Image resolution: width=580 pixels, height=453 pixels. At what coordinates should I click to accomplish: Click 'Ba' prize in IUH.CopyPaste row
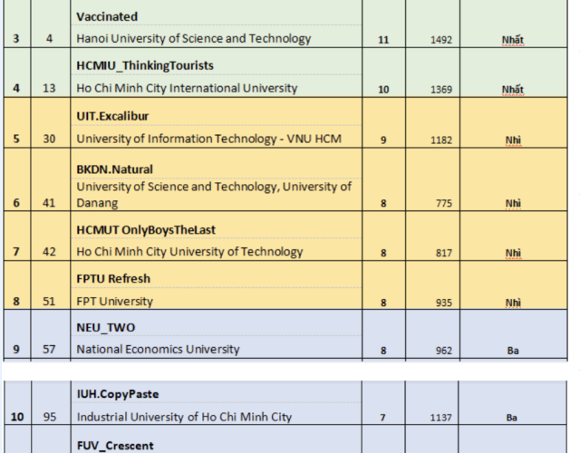511,418
